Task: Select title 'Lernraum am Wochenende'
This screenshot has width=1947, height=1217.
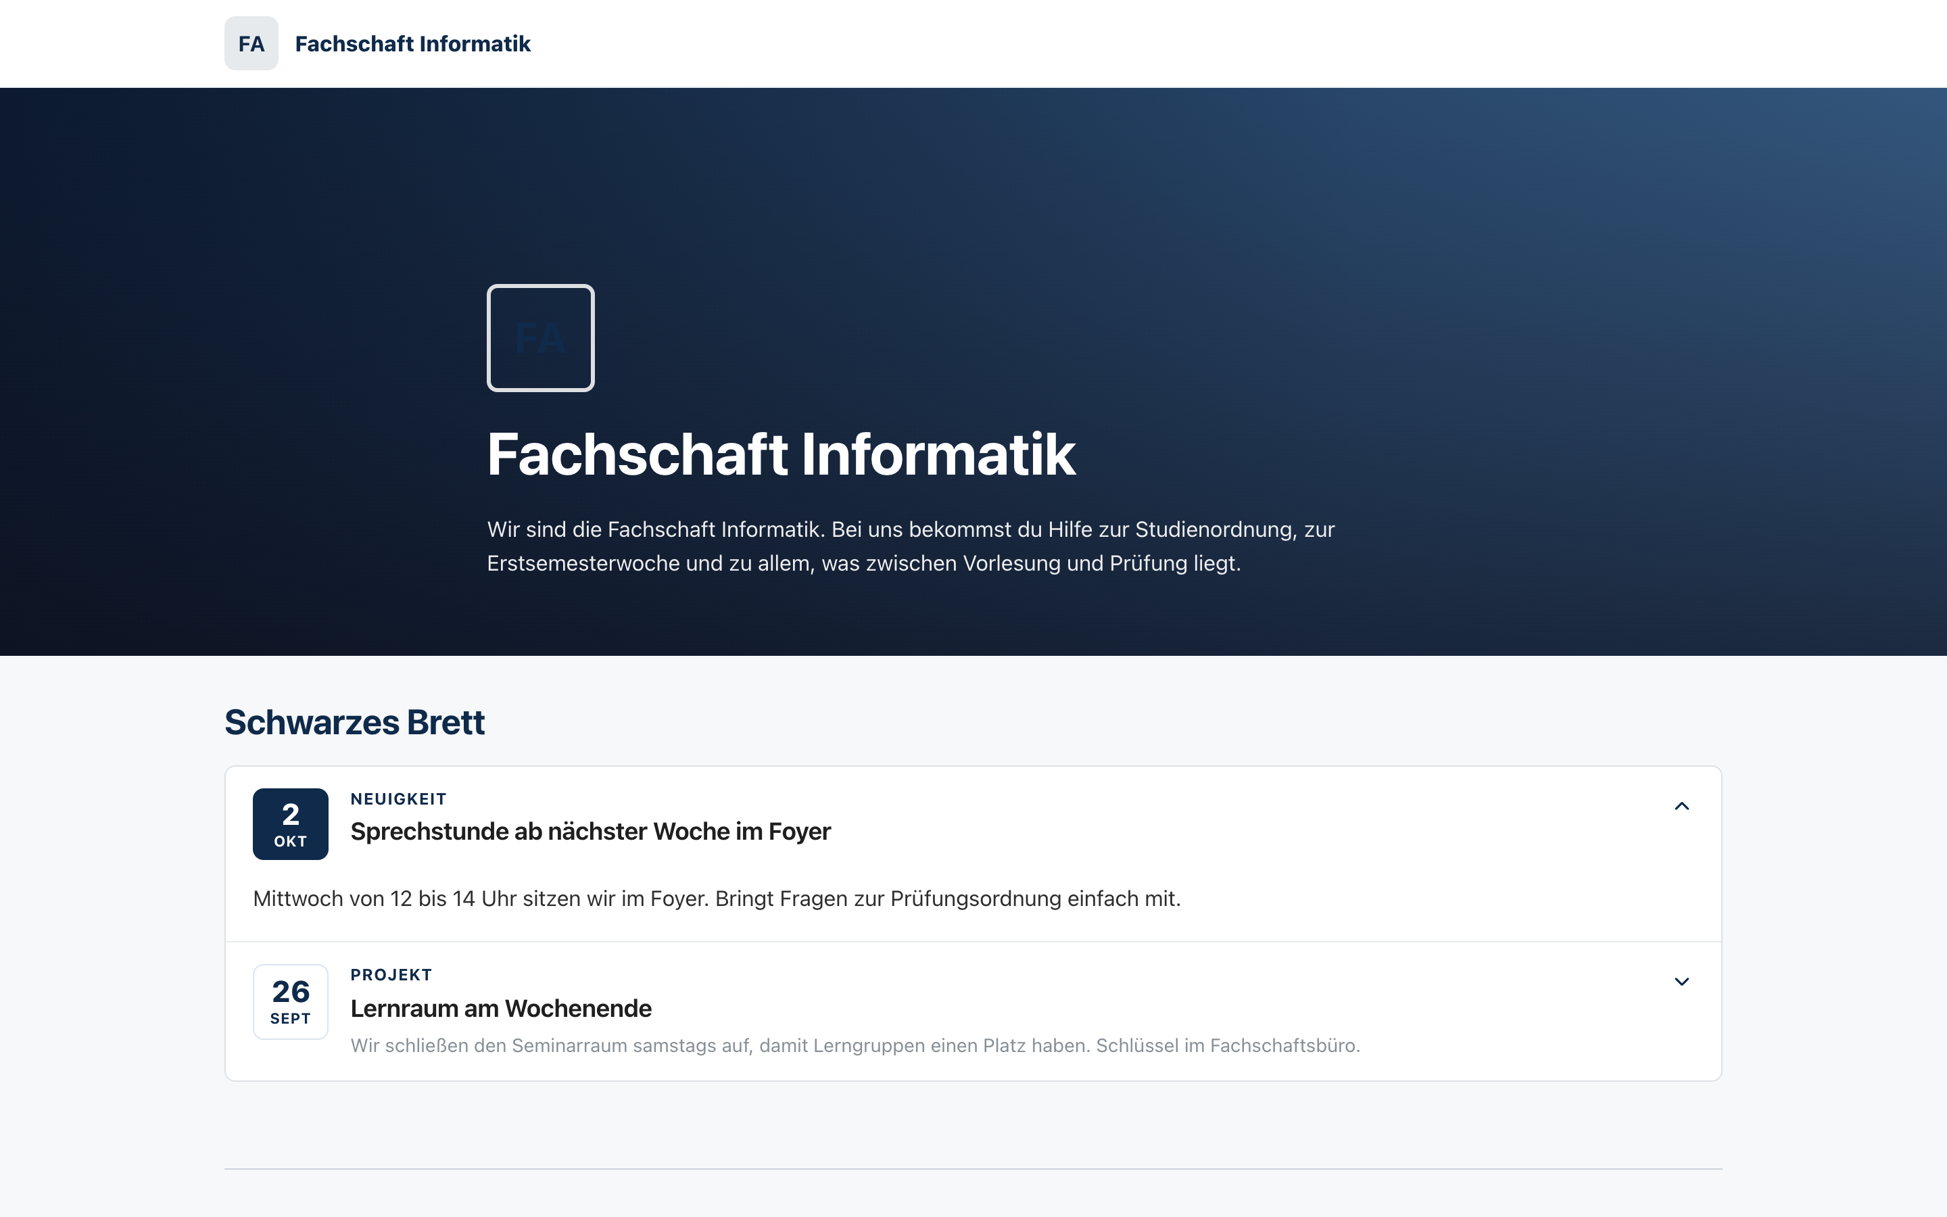Action: (501, 1009)
